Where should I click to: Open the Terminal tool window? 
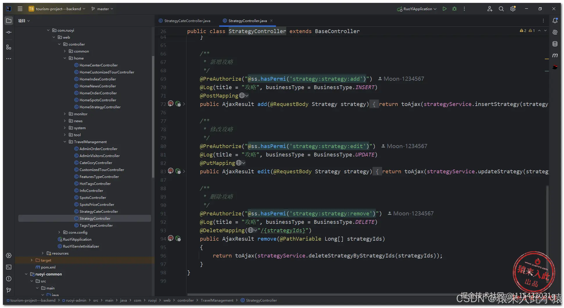tap(9, 267)
